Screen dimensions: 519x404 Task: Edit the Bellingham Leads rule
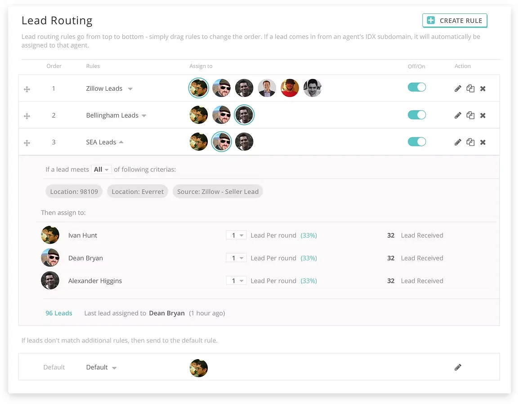pos(458,115)
